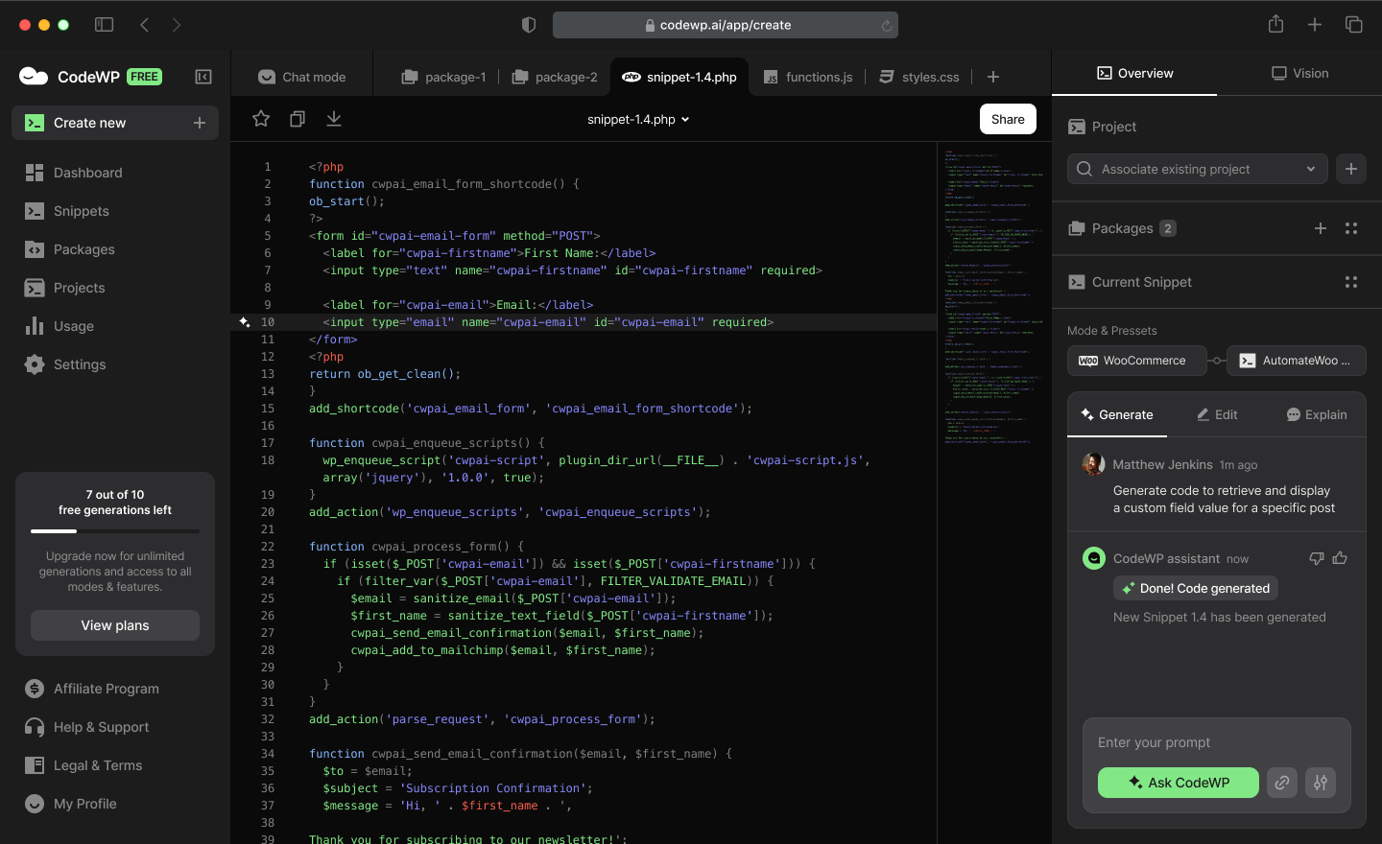
Task: Collapse the CodeWP left sidebar
Action: click(x=203, y=77)
